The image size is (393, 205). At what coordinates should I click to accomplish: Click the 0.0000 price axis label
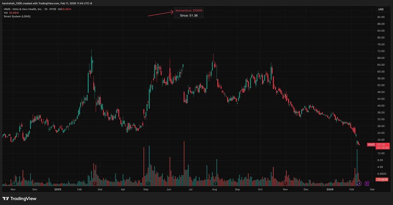click(382, 174)
